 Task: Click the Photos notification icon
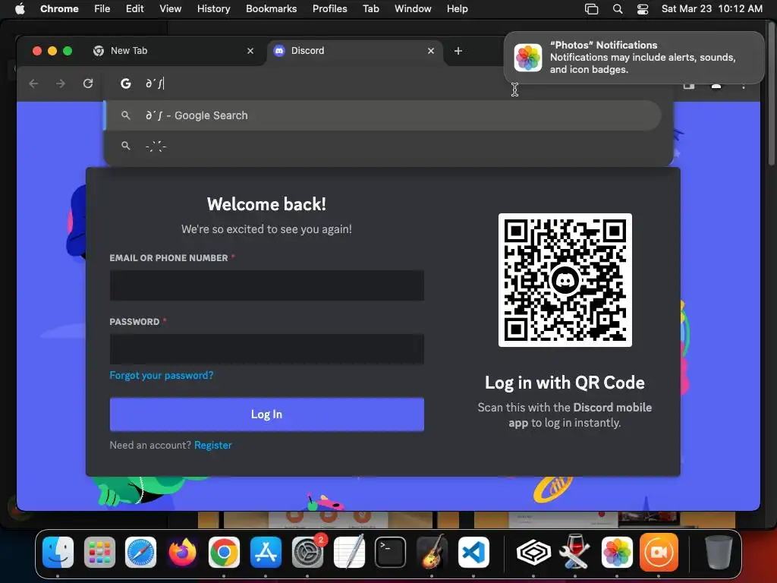pos(528,58)
